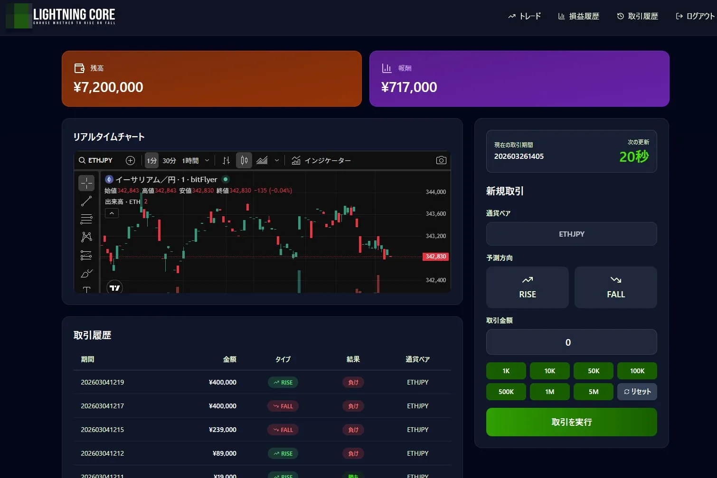The width and height of the screenshot is (717, 478).
Task: Switch chart to bar style icon
Action: point(226,160)
